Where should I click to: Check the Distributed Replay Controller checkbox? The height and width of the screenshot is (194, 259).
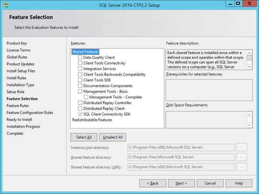tap(80, 103)
